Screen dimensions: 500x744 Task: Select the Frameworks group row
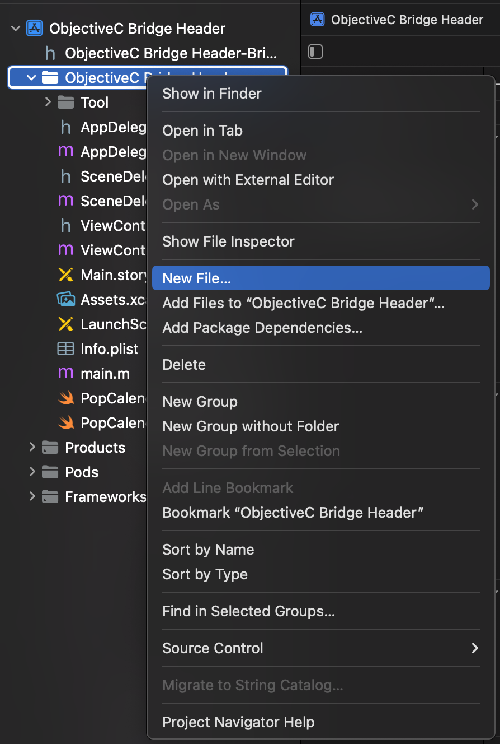tap(77, 497)
